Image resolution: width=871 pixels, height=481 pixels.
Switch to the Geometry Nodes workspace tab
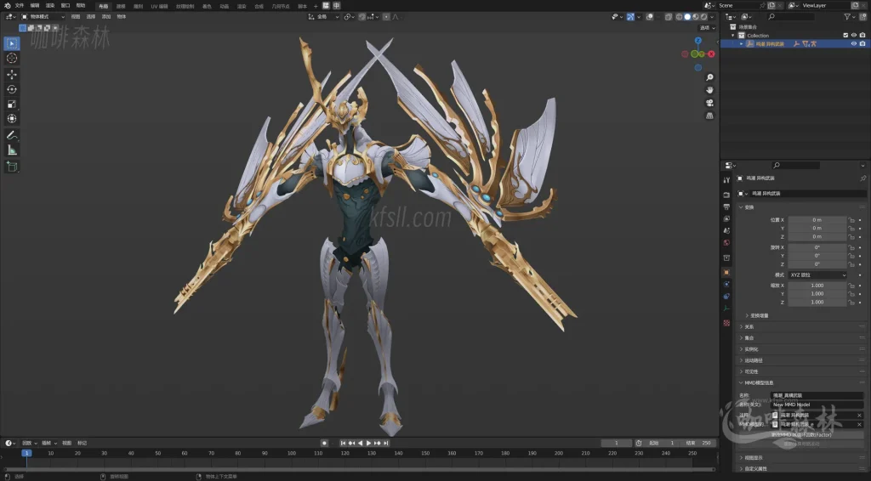click(x=281, y=6)
